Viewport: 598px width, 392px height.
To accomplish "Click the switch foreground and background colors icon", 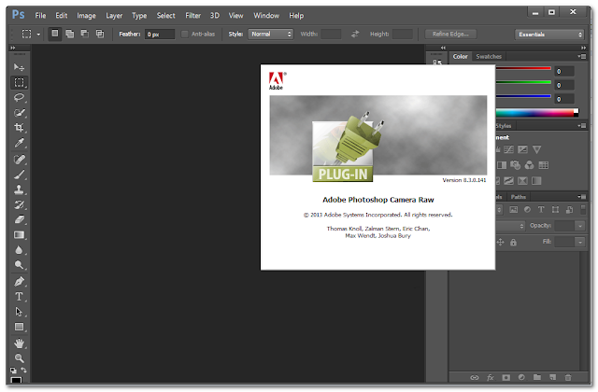I will pyautogui.click(x=23, y=371).
